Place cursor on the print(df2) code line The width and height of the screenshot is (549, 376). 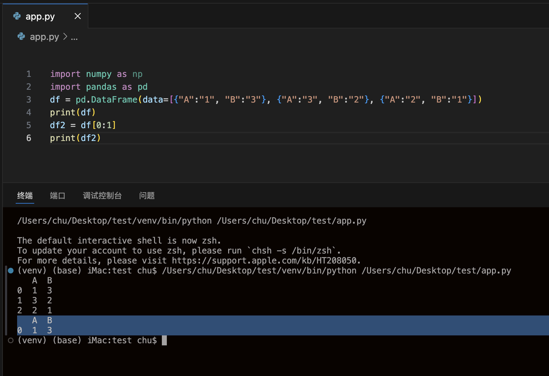(75, 138)
